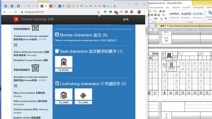Open a new Chrome tab
Screen dimensions: 212x119
click(x=115, y=6)
